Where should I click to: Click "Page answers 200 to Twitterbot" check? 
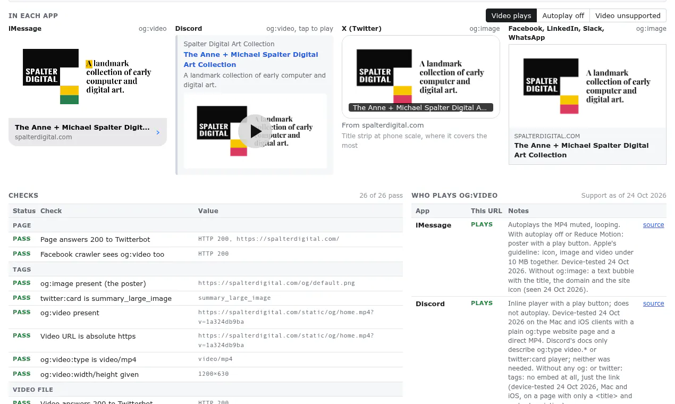(x=95, y=240)
